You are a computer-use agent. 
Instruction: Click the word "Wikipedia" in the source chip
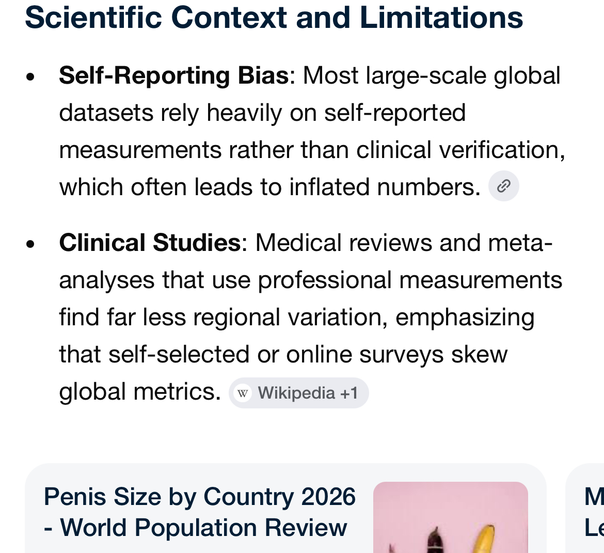296,393
